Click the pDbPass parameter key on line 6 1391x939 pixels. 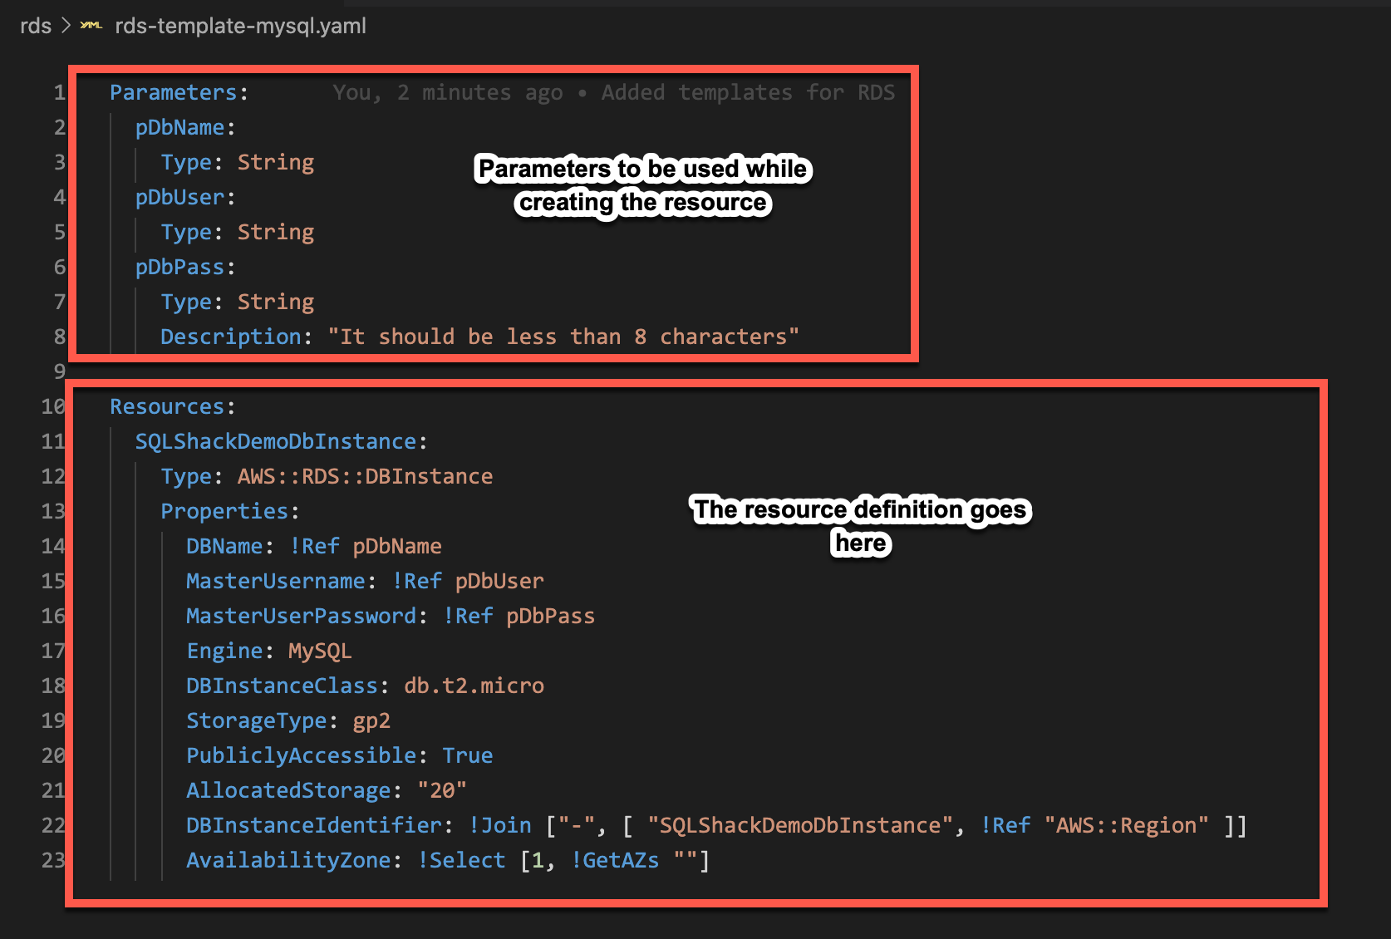(179, 267)
